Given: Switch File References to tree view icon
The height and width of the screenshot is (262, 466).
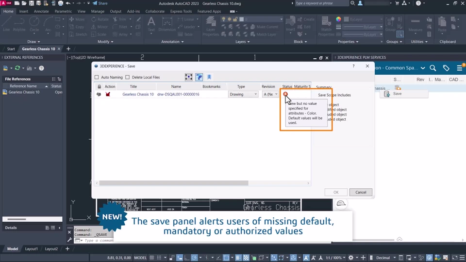Looking at the screenshot, I should tap(59, 79).
